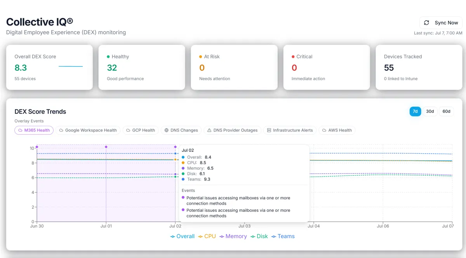The image size is (466, 258).
Task: Click the CPU legend marker icon
Action: 200,236
